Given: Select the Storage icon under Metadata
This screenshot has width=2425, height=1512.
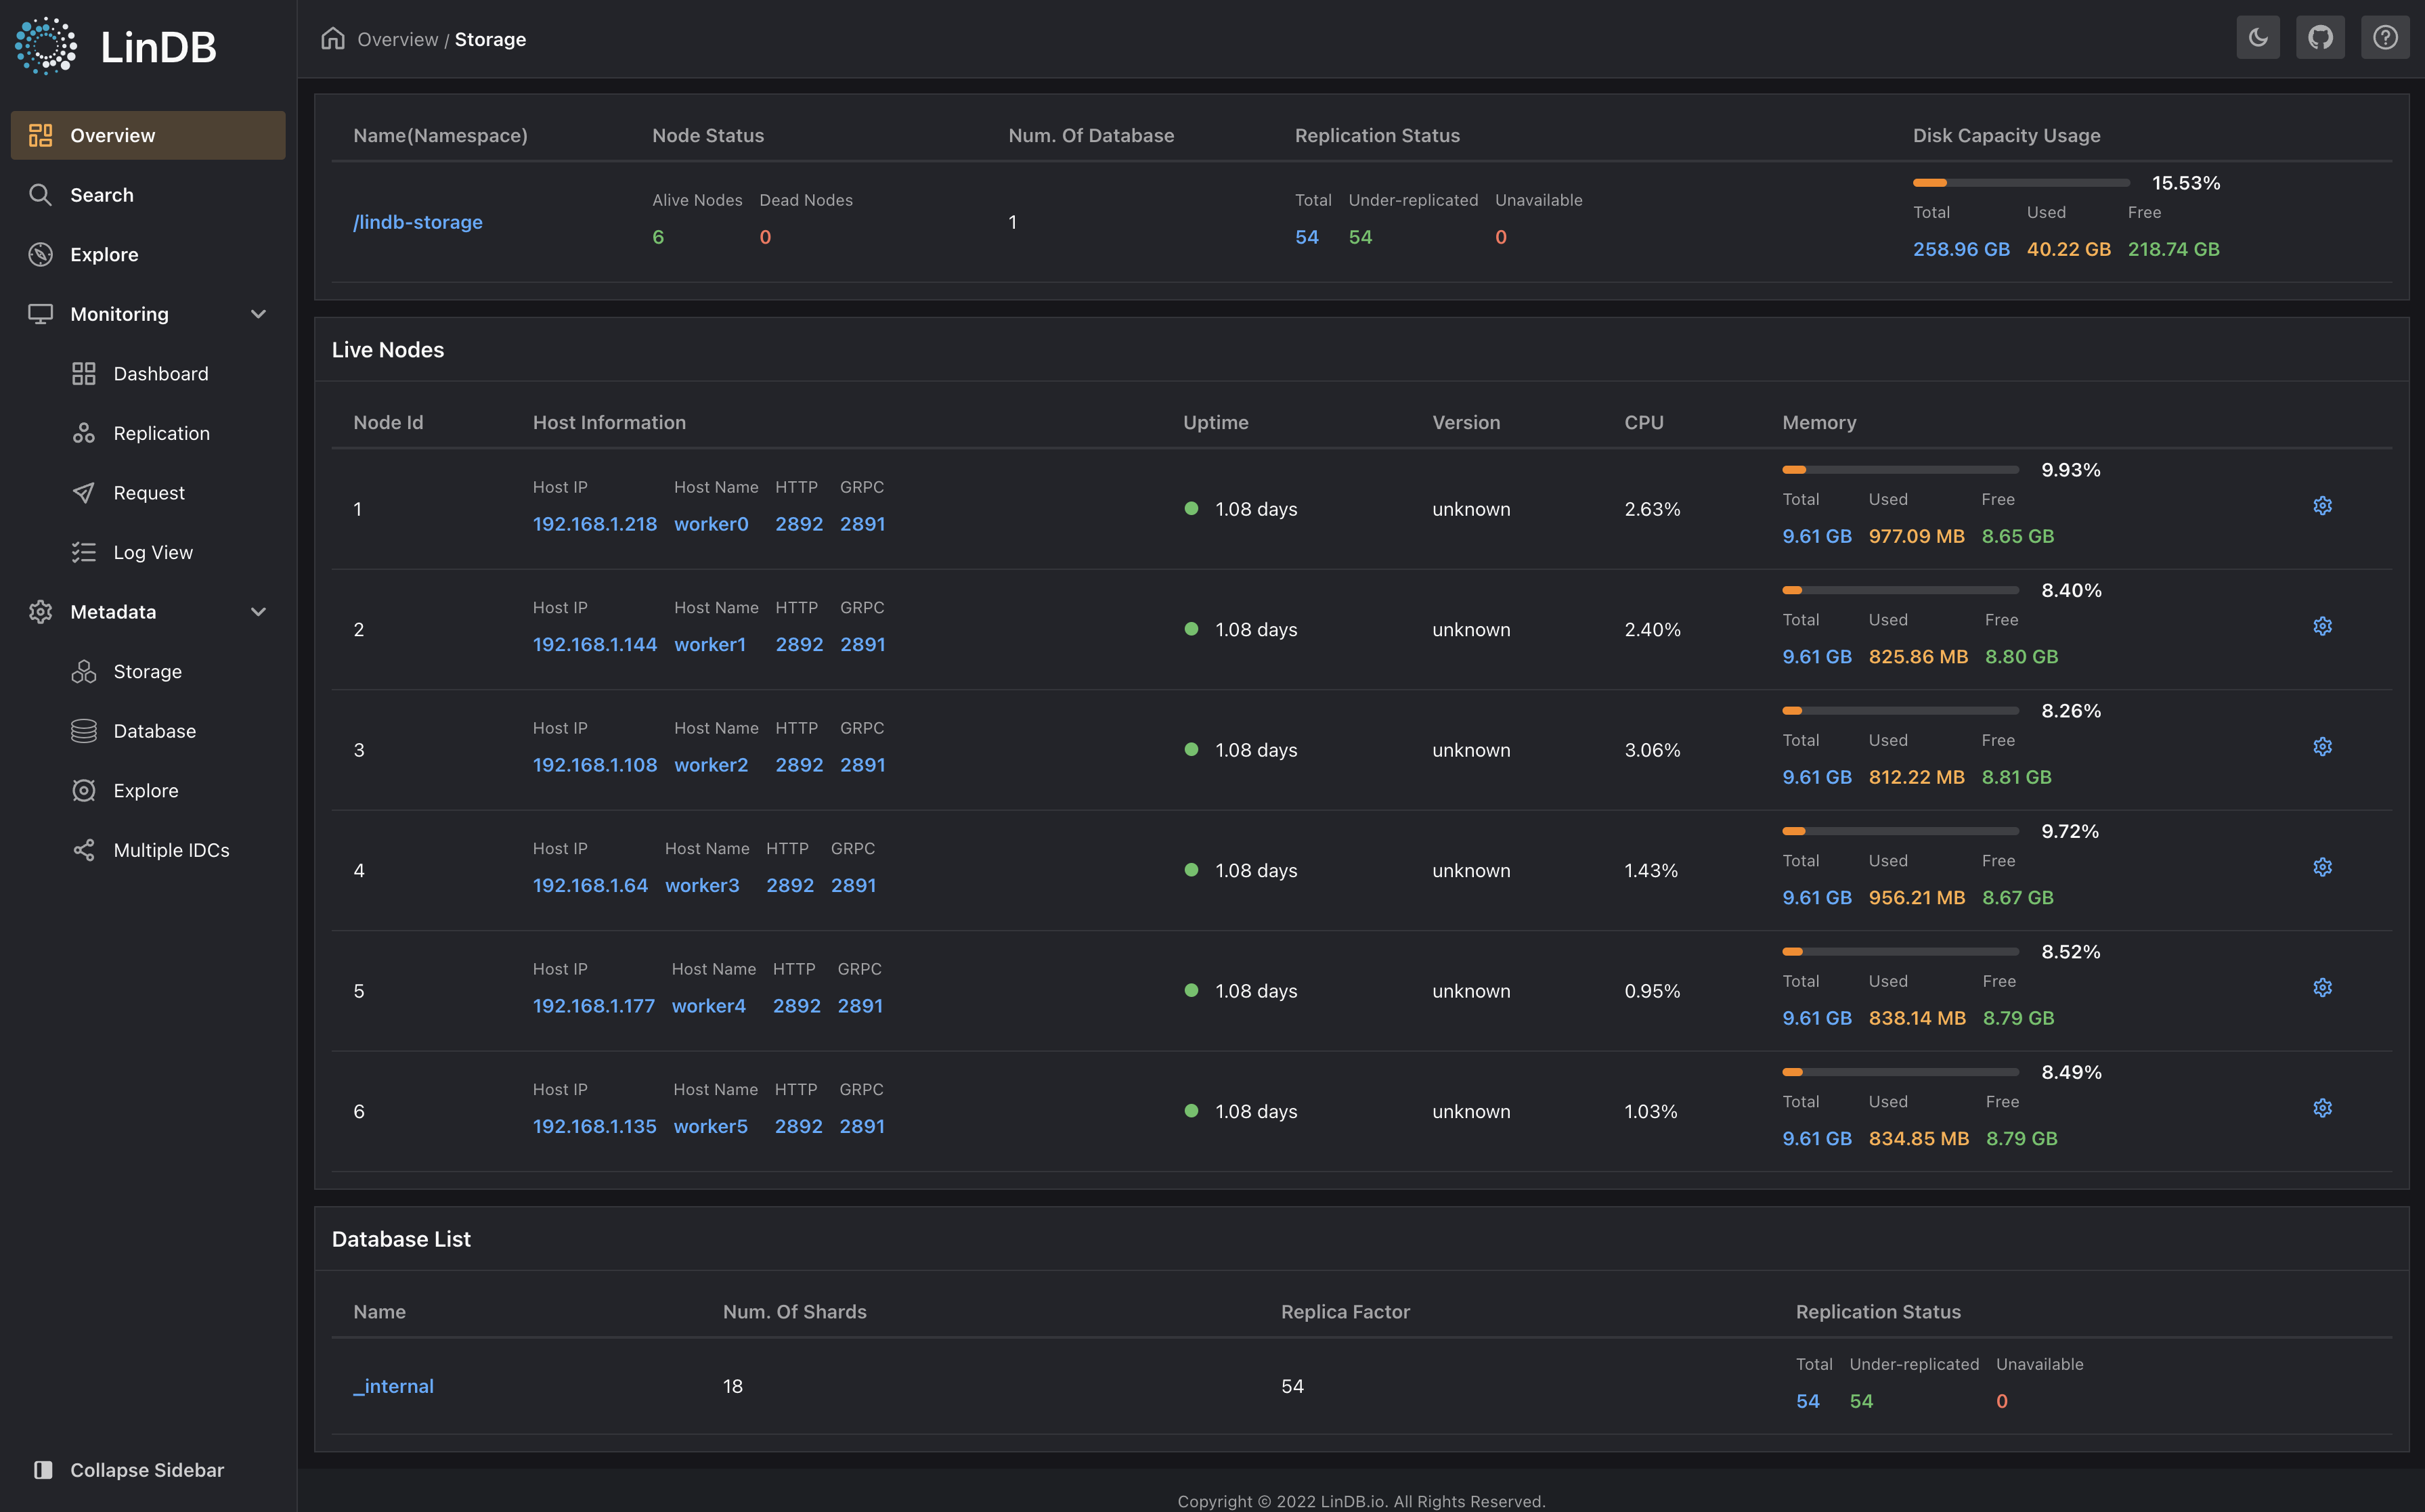Looking at the screenshot, I should pyautogui.click(x=84, y=671).
